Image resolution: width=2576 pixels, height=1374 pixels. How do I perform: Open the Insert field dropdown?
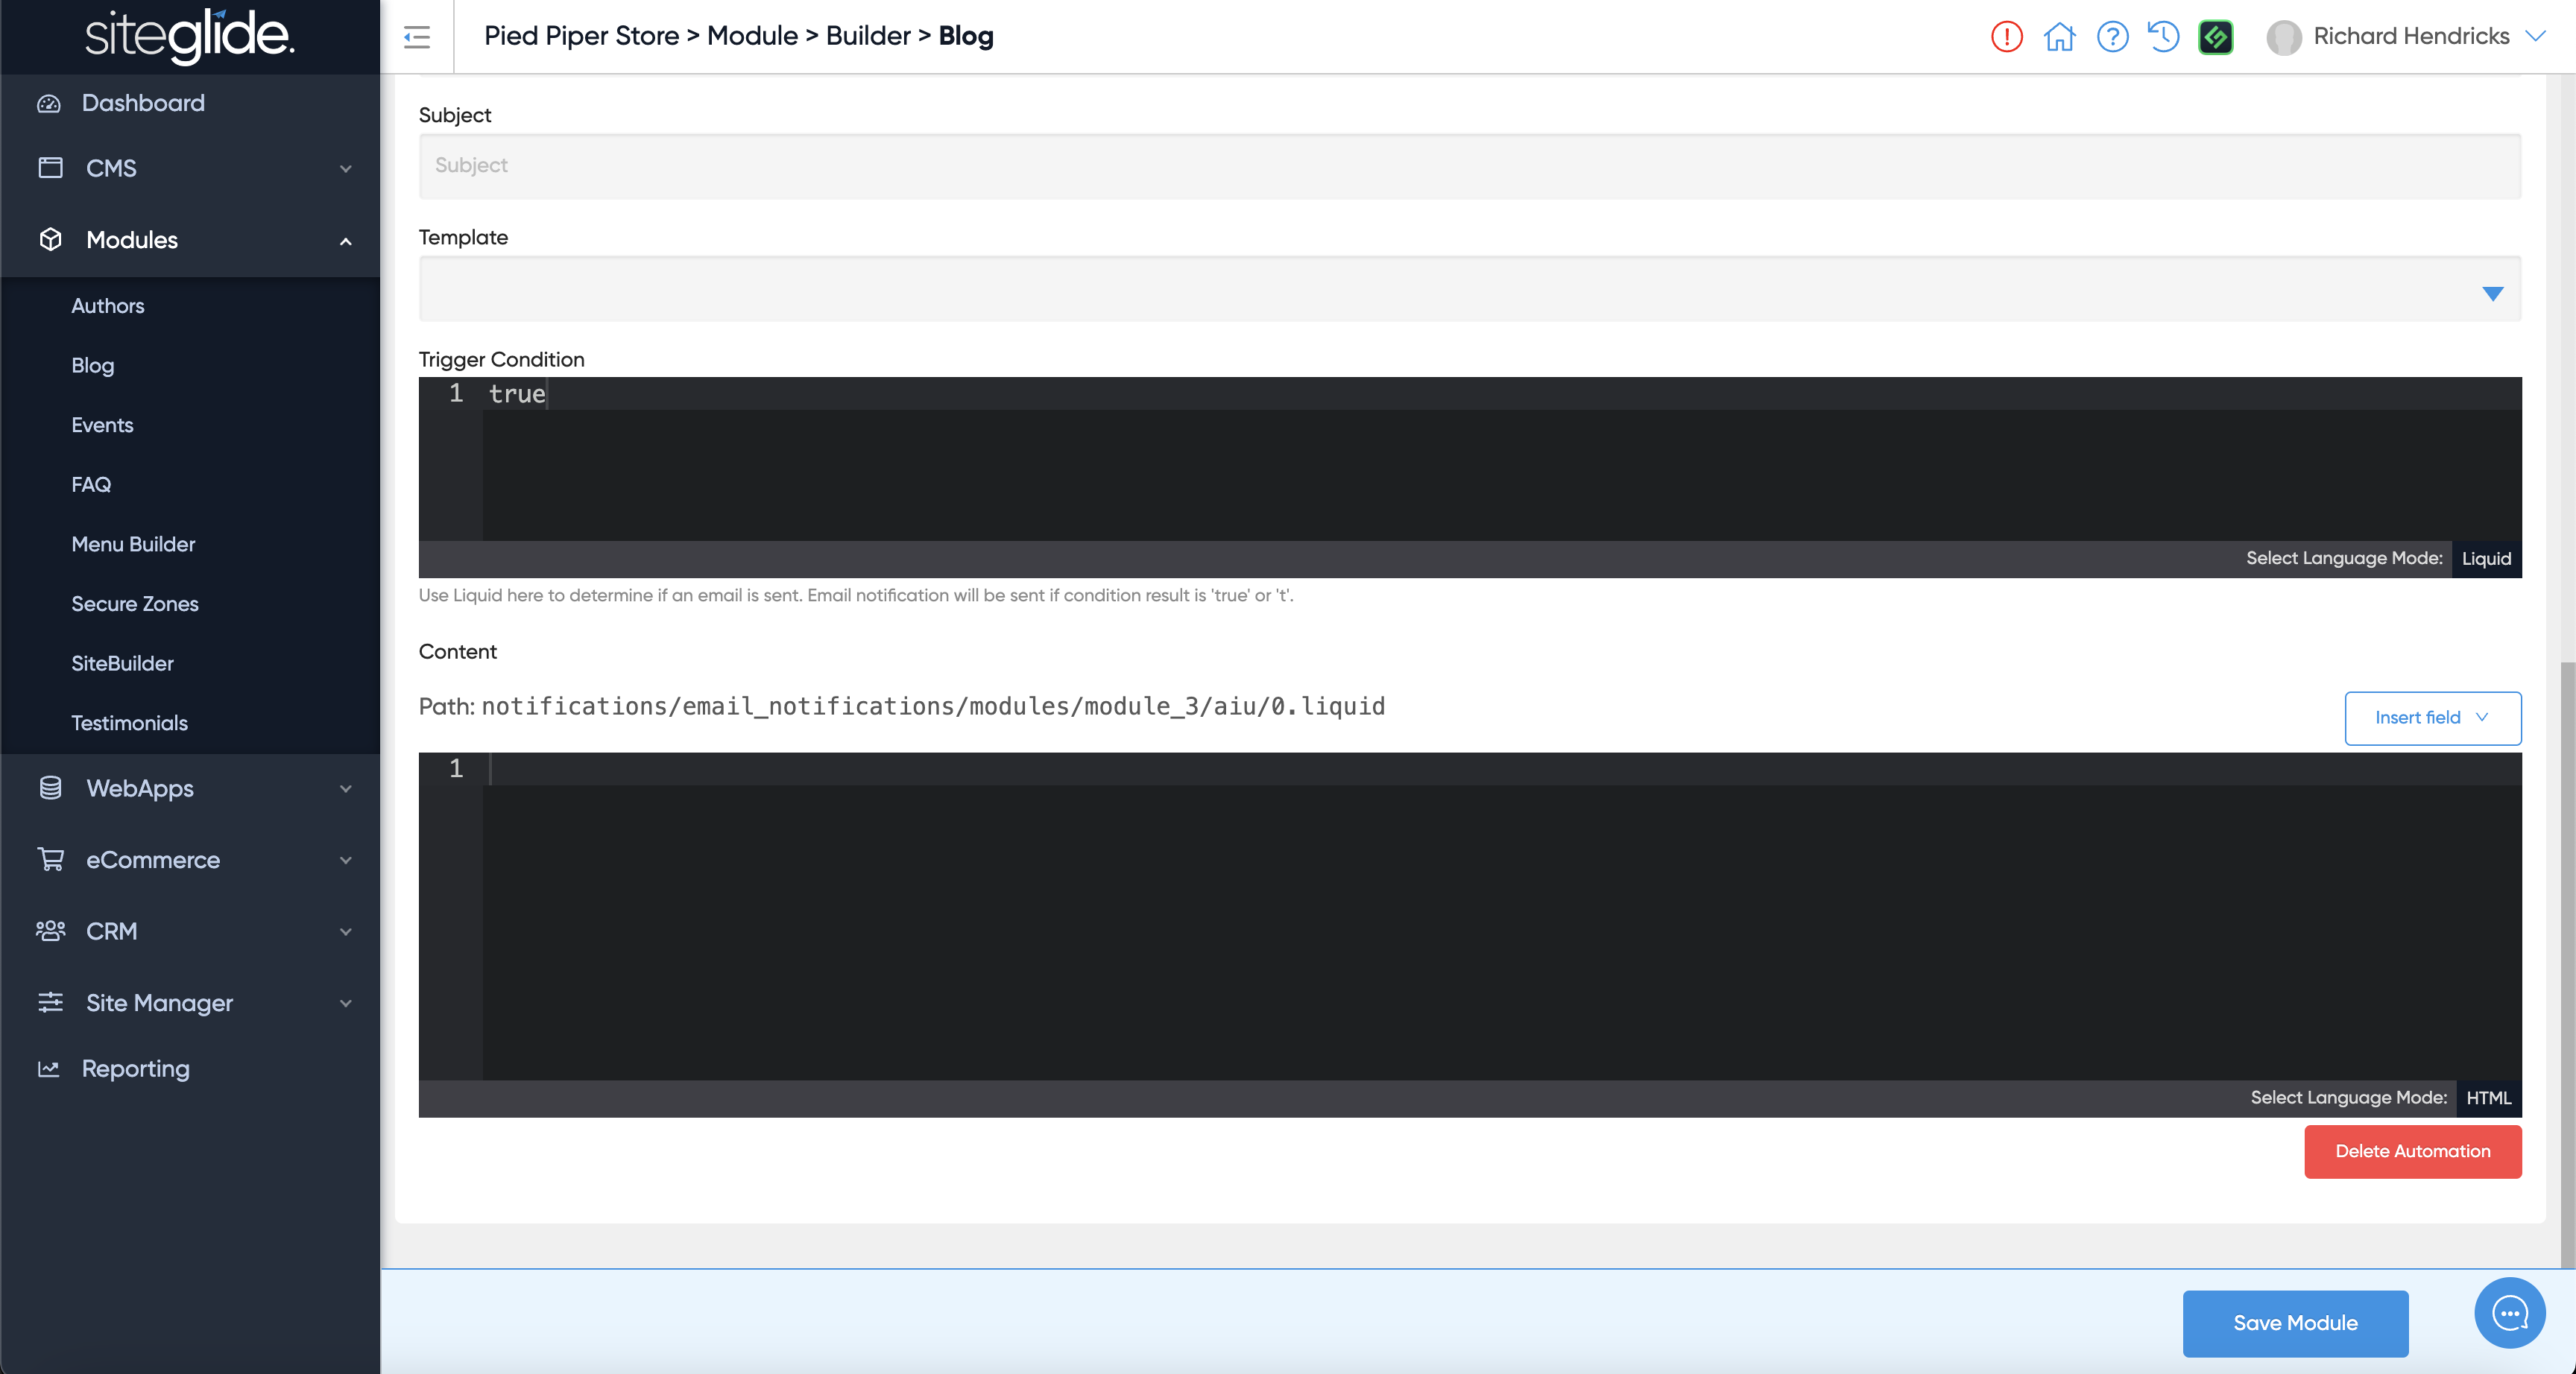click(2432, 718)
